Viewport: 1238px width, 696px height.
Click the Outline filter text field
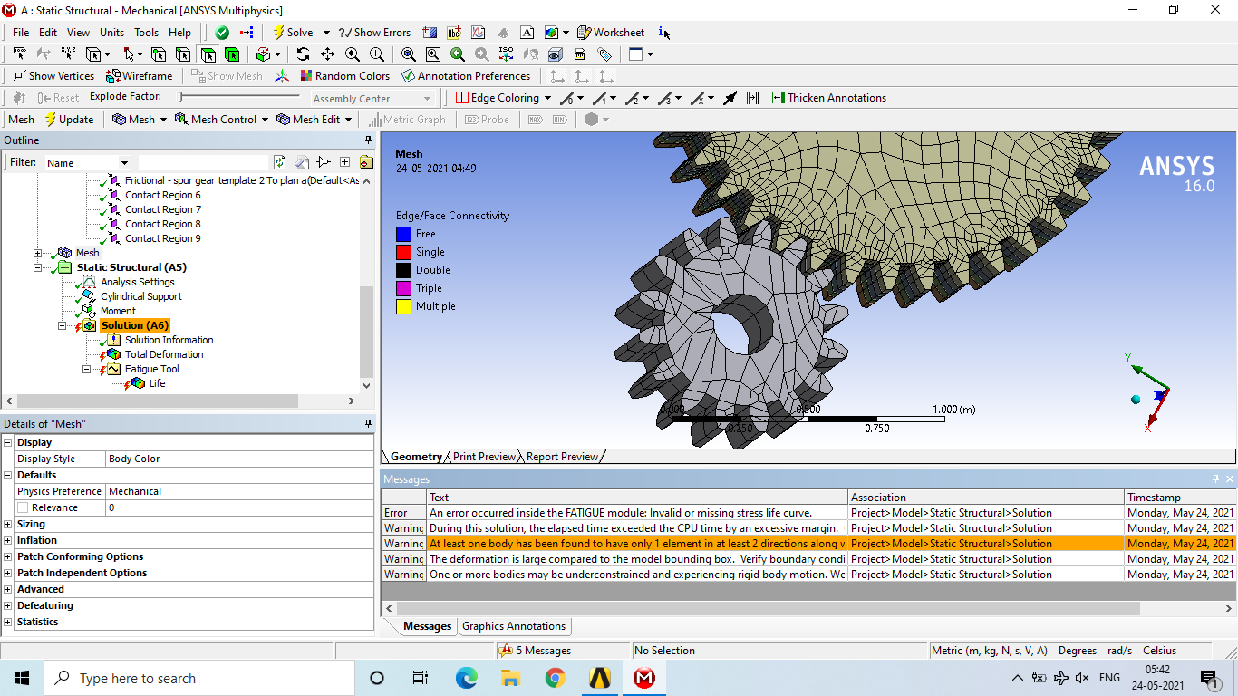click(203, 162)
